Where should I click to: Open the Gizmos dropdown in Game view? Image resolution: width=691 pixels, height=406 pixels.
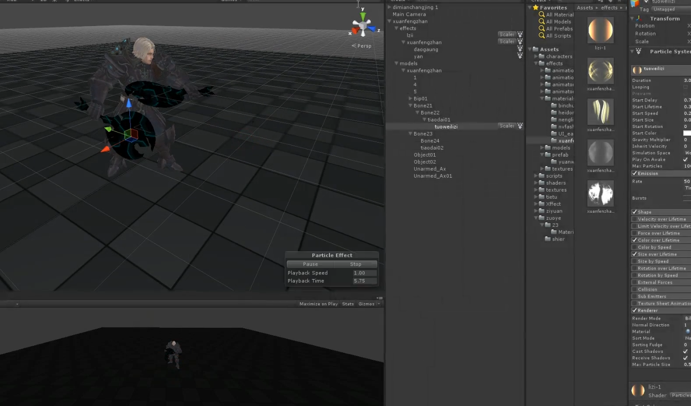[x=369, y=304]
